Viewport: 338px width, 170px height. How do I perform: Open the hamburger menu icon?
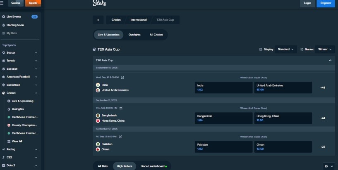point(2,3)
